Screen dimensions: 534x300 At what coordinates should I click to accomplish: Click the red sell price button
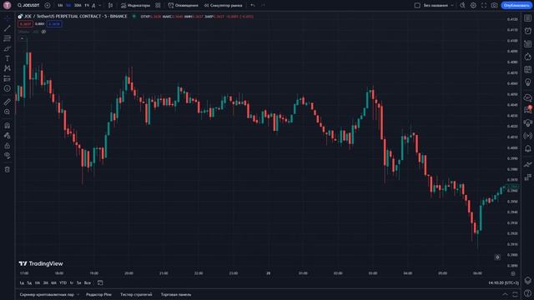[x=25, y=24]
